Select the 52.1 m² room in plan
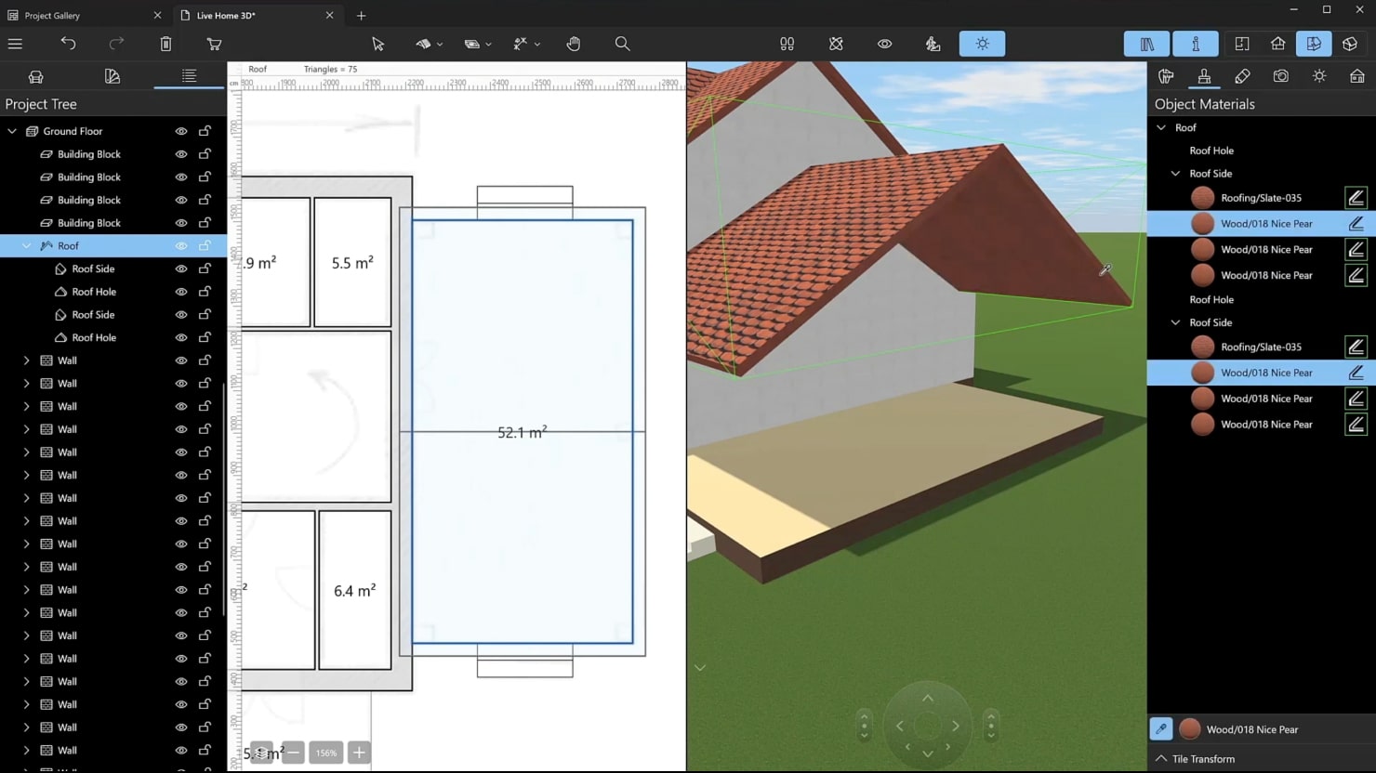Image resolution: width=1376 pixels, height=773 pixels. coord(522,433)
